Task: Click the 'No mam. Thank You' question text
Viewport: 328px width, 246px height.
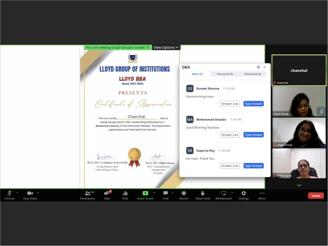Action: click(x=200, y=158)
